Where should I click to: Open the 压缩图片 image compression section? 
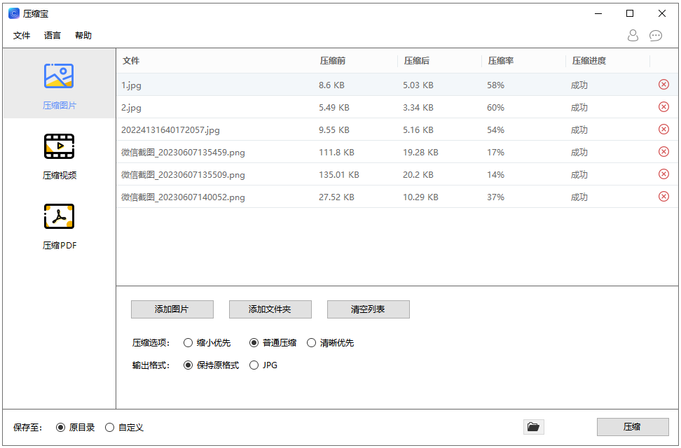point(59,85)
